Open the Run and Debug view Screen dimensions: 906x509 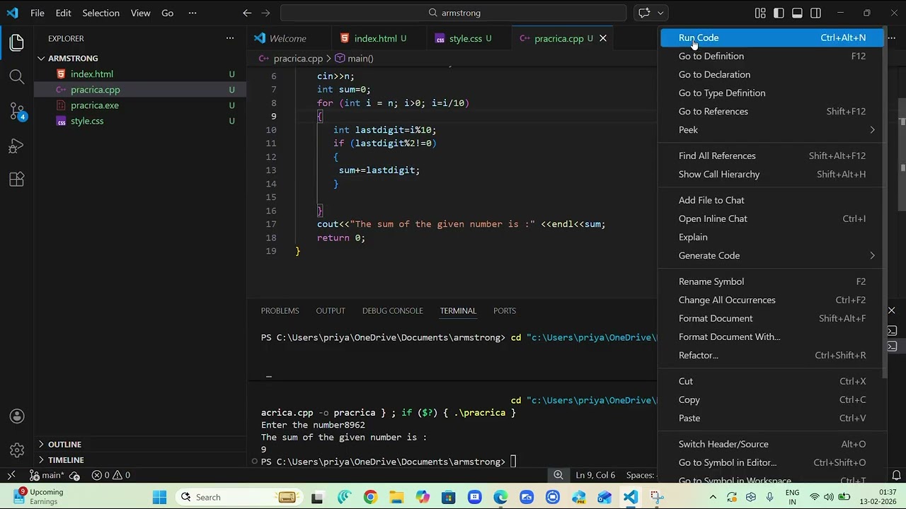click(17, 146)
